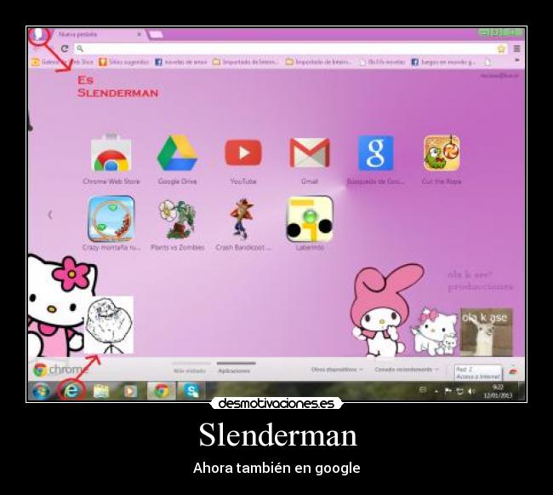Open the first Importado de Internet folder
553x495 pixels.
(246, 62)
